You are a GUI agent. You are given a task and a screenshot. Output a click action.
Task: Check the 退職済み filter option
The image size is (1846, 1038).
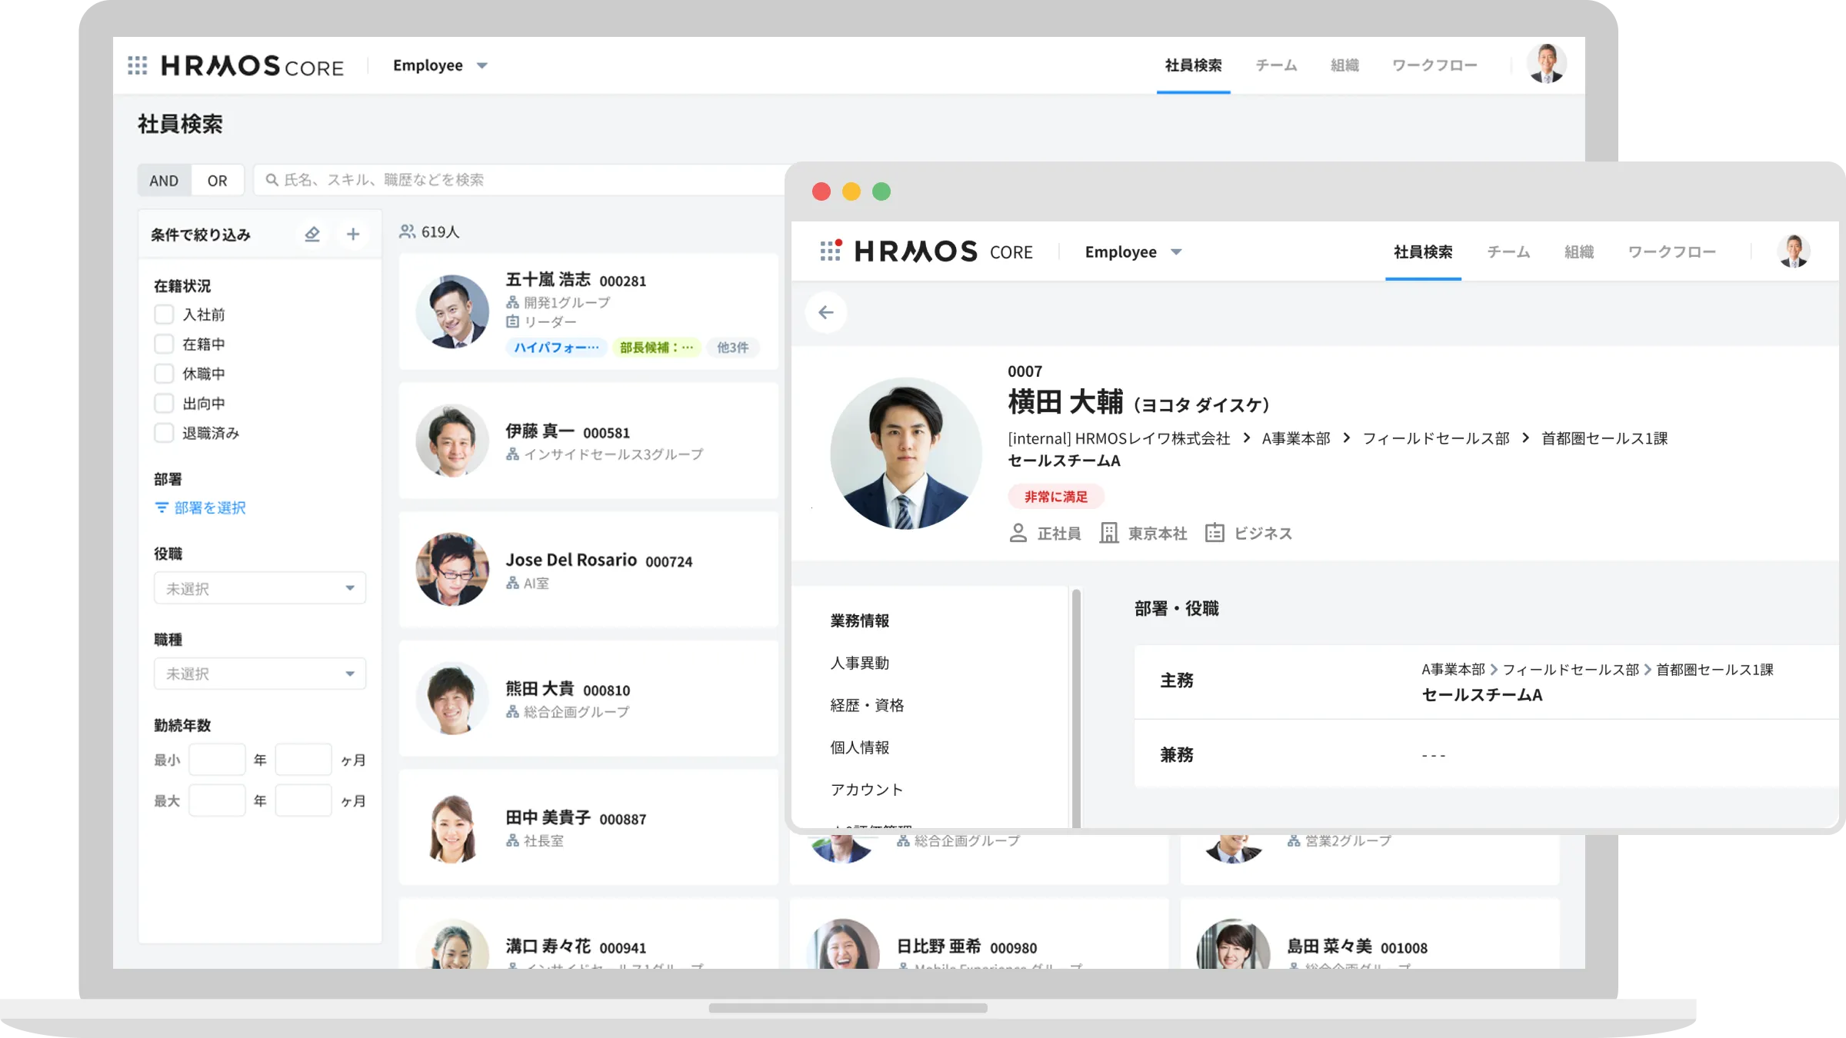[164, 433]
